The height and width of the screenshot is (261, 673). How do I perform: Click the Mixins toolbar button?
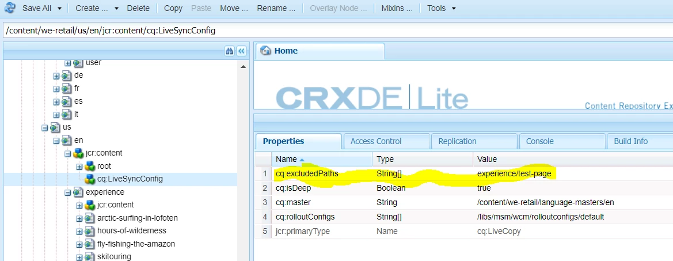click(x=397, y=8)
